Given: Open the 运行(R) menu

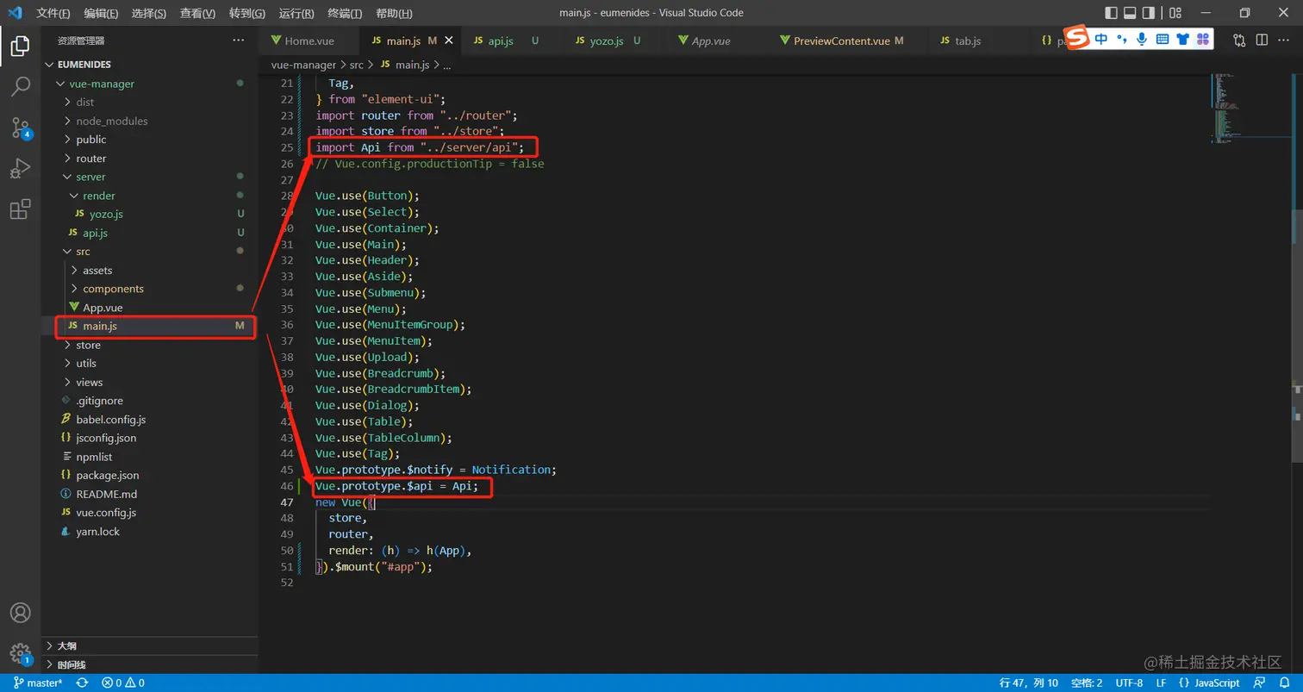Looking at the screenshot, I should click(x=296, y=13).
